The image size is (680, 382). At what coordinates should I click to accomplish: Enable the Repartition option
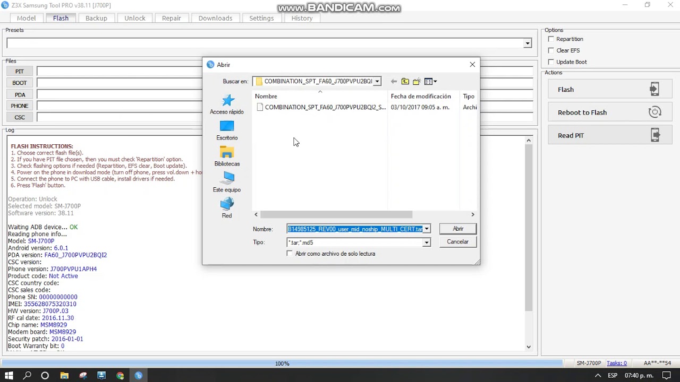pyautogui.click(x=551, y=39)
